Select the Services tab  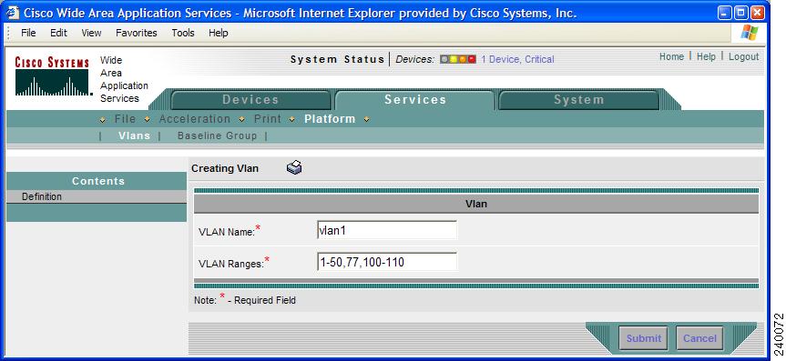point(415,100)
